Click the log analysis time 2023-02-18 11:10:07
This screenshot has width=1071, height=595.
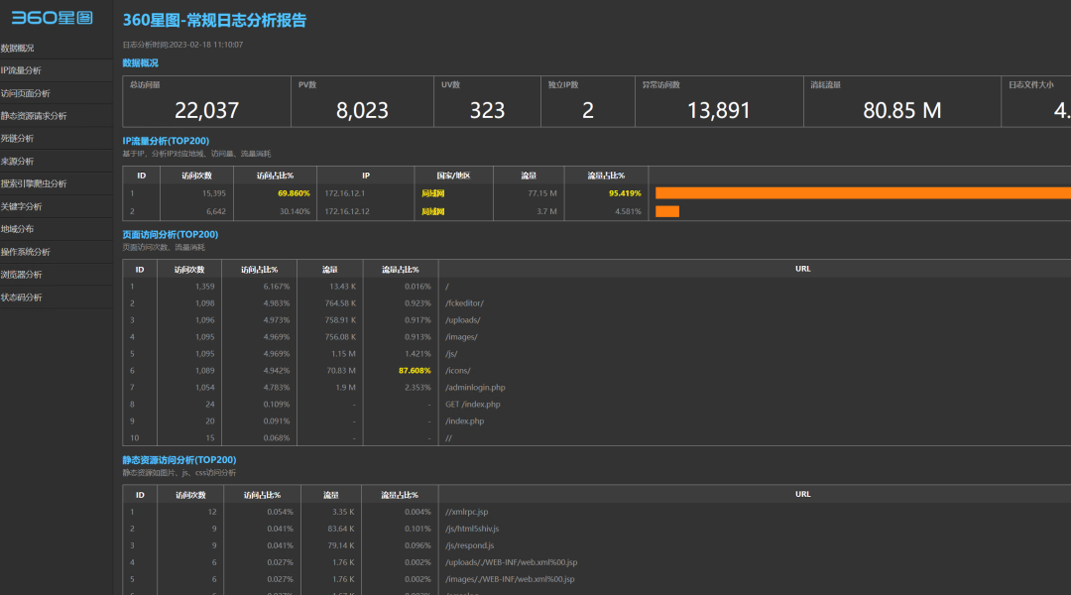pyautogui.click(x=205, y=45)
